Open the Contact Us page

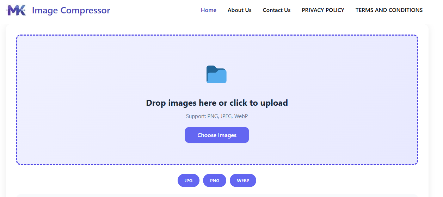tap(276, 10)
